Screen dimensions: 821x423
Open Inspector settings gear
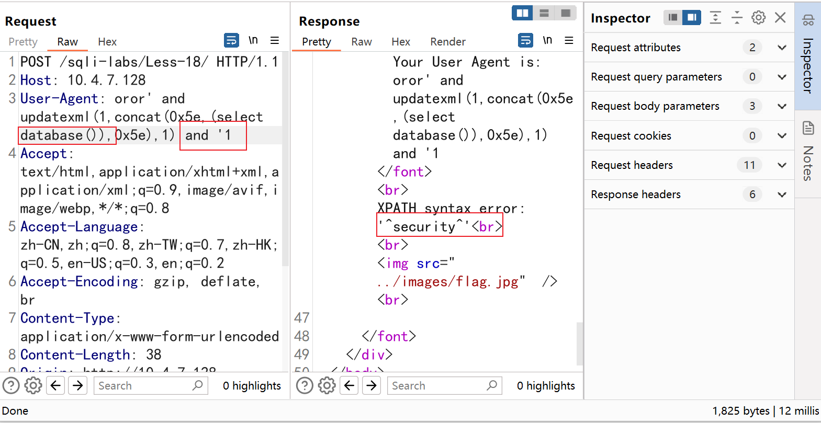pos(758,18)
